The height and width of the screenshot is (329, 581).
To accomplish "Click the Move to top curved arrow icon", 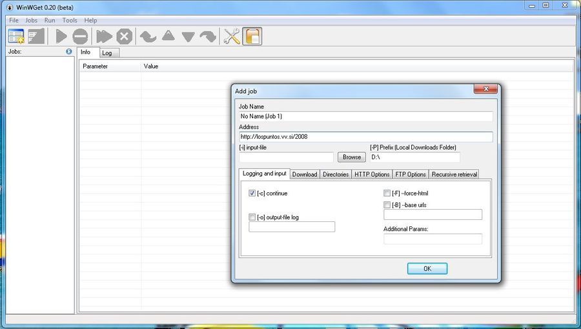I will tap(148, 36).
